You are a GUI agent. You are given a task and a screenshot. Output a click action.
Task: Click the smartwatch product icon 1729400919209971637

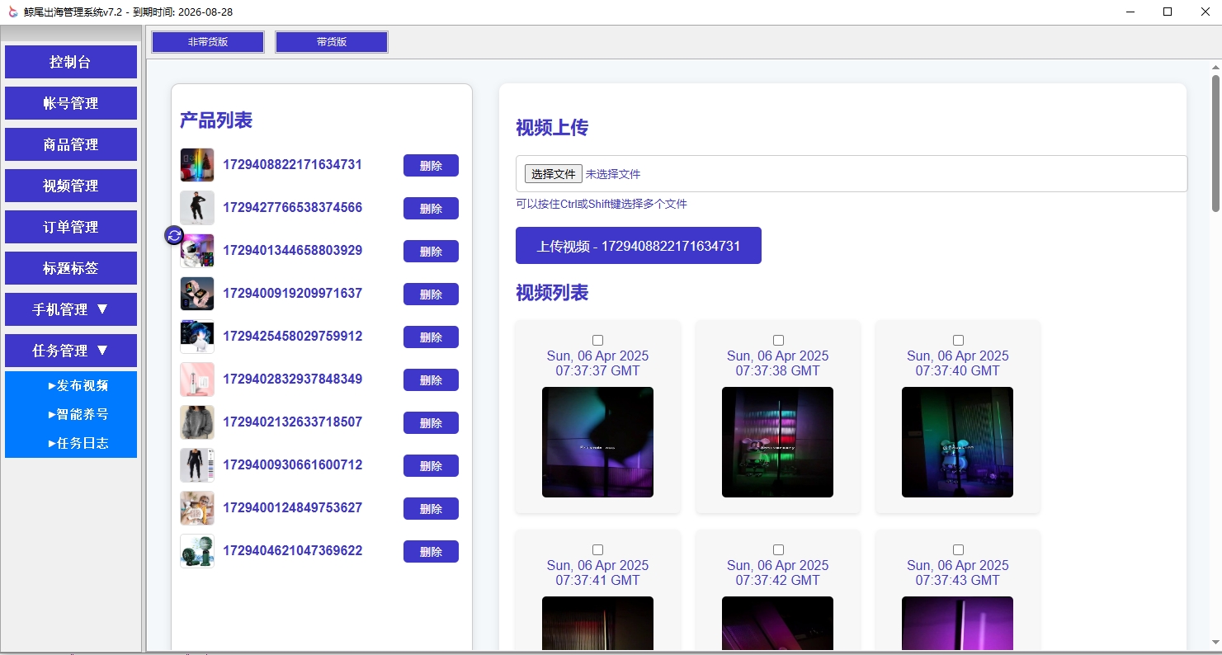tap(197, 294)
